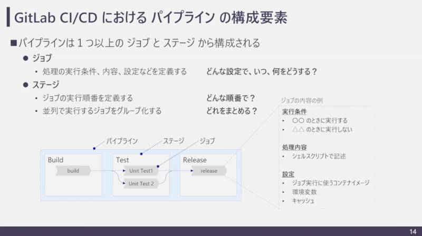Click the 'Build' stage title
Screen dimensions: 422x236
(x=55, y=160)
